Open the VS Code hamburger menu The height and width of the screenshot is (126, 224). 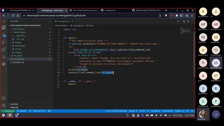[3, 21]
